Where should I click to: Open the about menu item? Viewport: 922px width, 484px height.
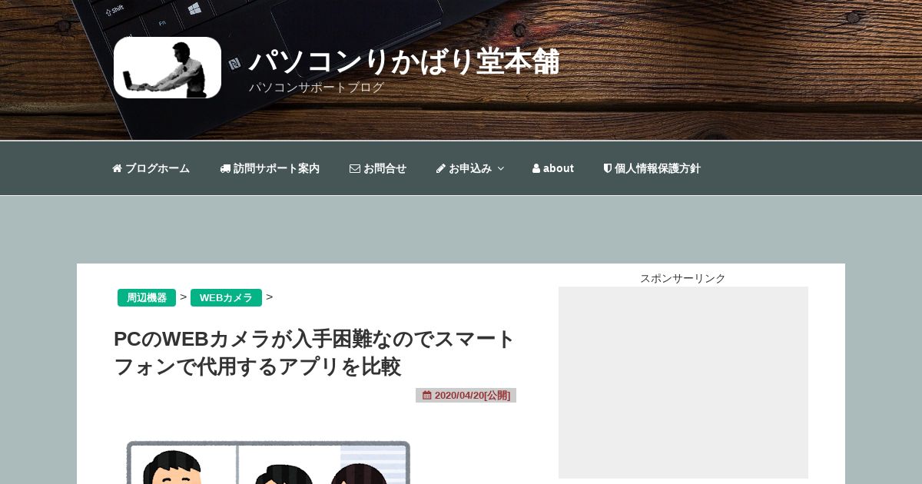coord(553,168)
